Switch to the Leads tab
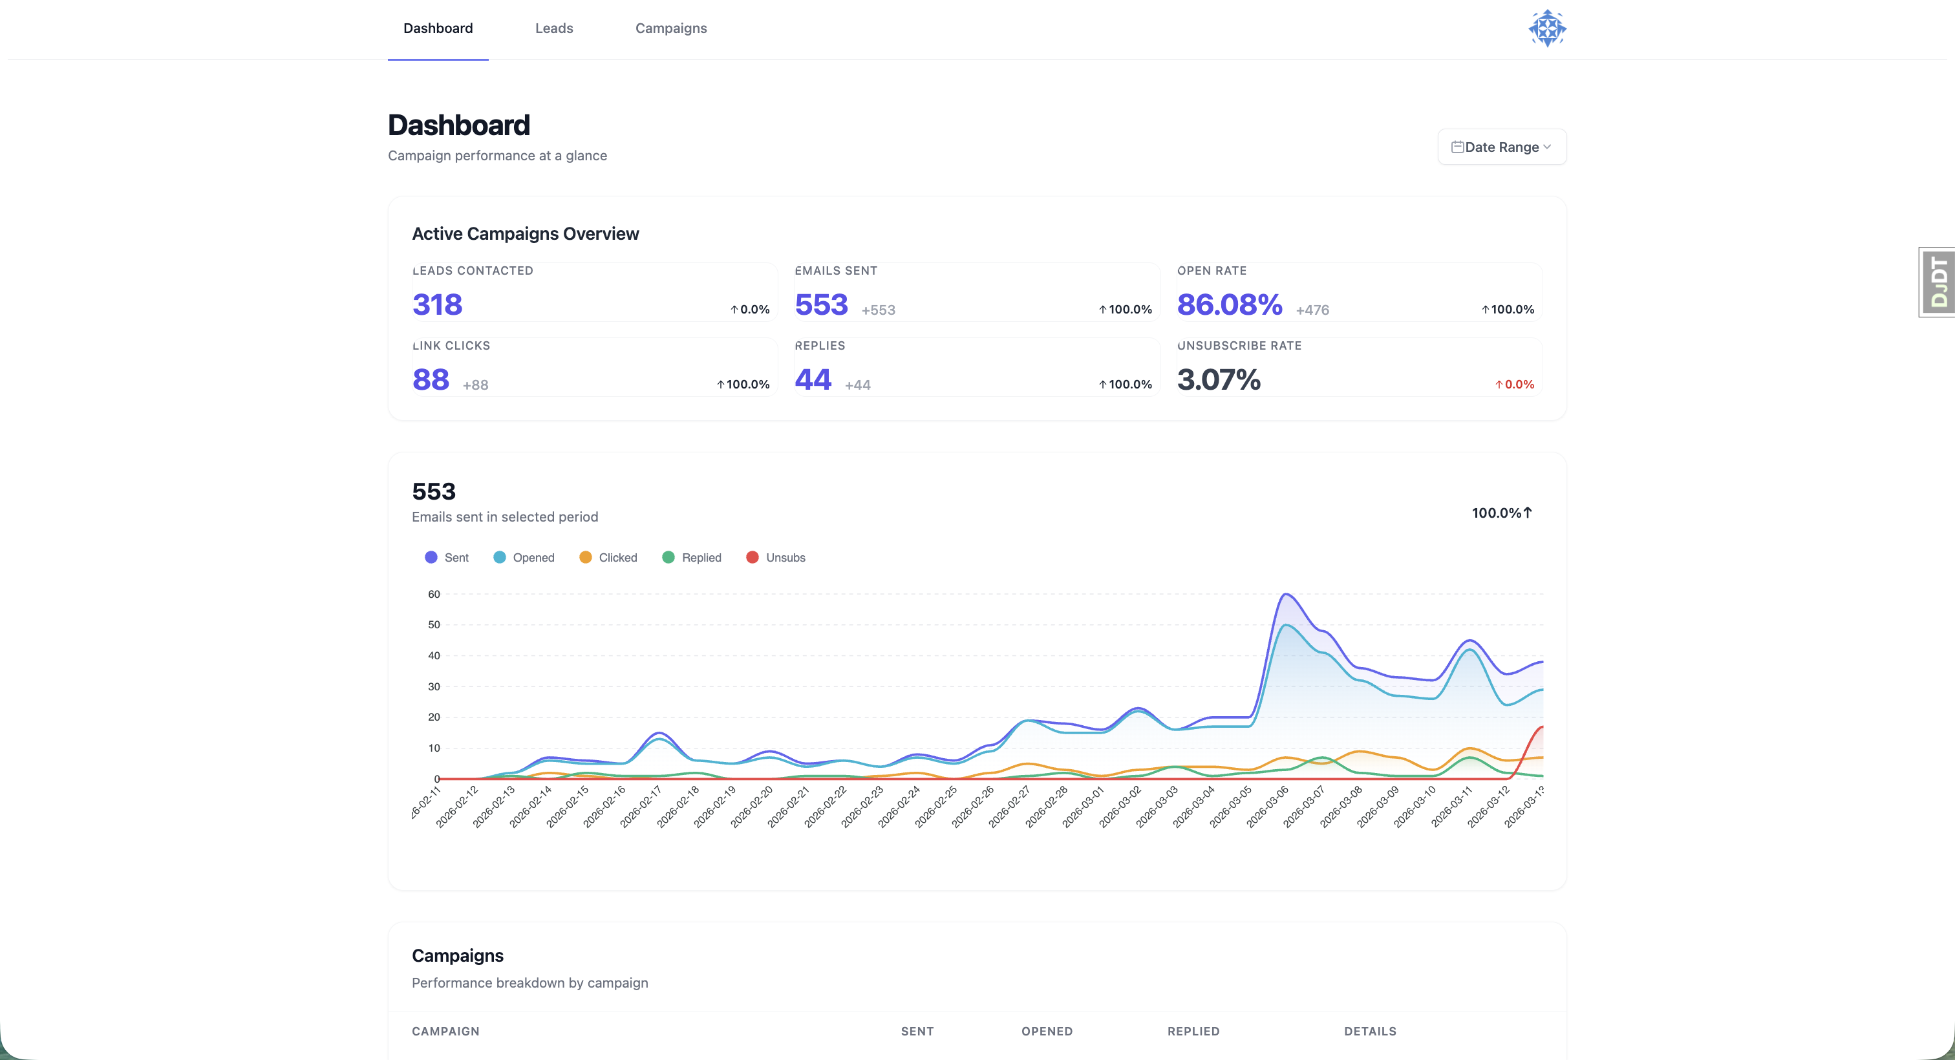Screen dimensions: 1955x1060 [x=553, y=28]
